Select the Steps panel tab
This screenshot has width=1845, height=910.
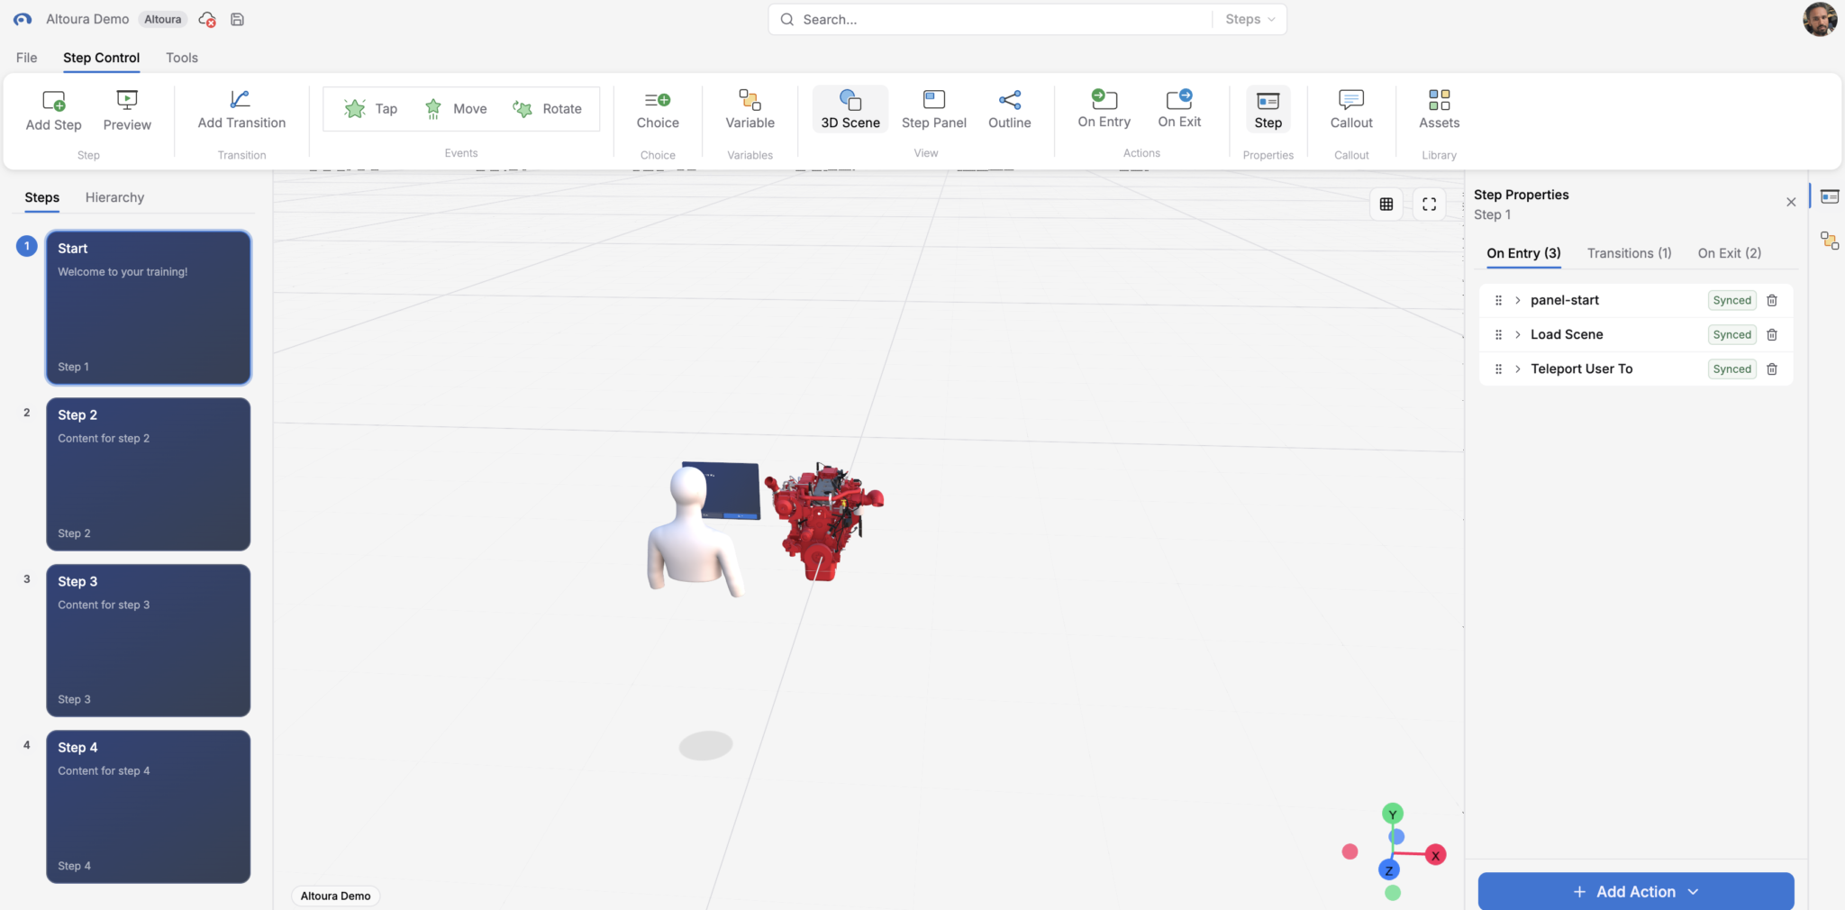41,197
